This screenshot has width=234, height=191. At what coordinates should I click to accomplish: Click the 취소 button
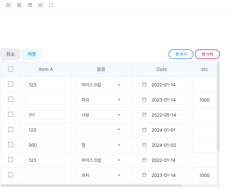point(10,54)
